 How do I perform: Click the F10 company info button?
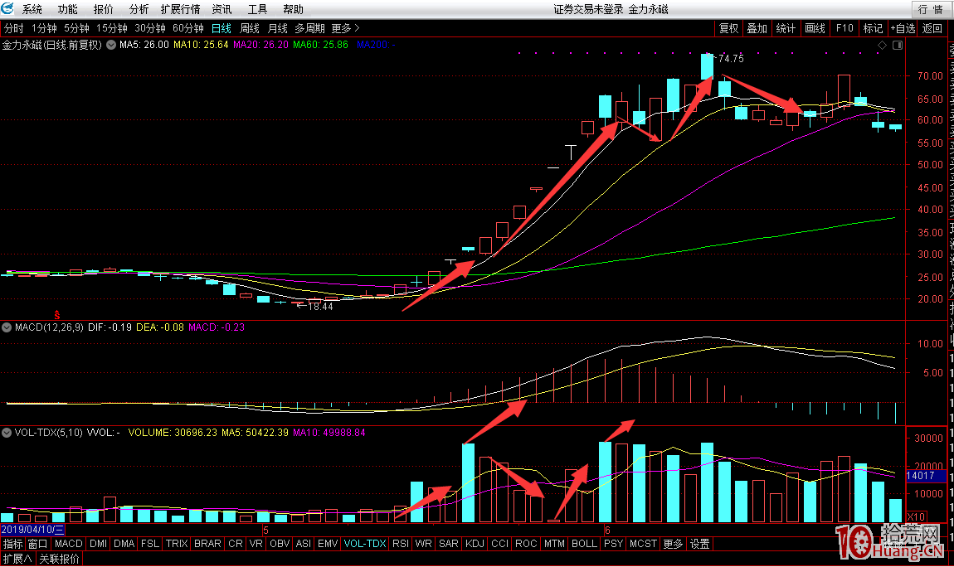pos(844,28)
